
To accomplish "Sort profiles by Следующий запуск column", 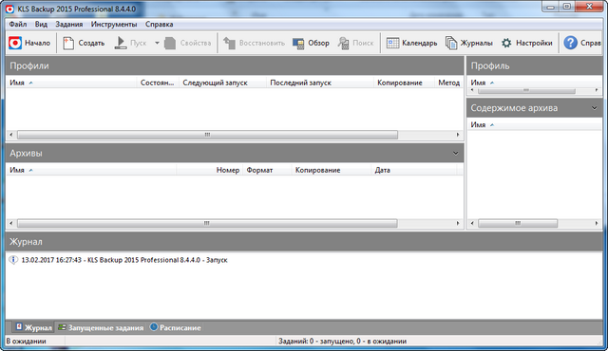I will [222, 83].
